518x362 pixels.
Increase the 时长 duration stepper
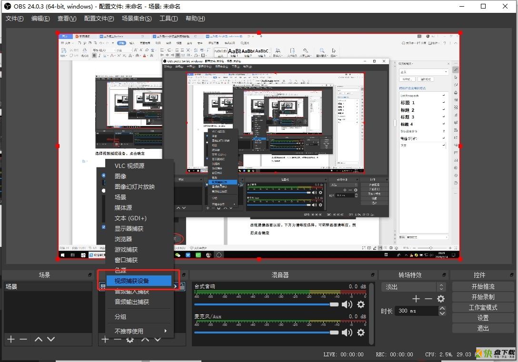(x=442, y=308)
